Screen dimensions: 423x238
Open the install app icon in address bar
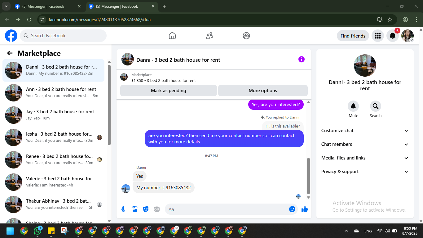pos(380,20)
